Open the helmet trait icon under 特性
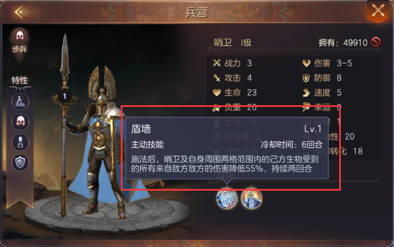Screen dimensions: 394x247 (x=20, y=122)
